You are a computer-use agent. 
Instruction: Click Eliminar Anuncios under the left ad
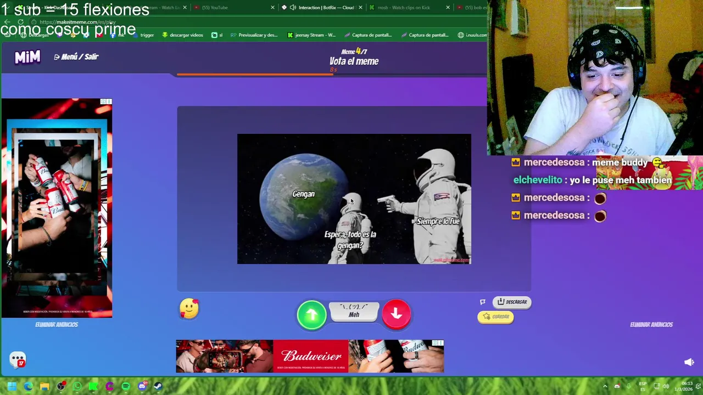[x=57, y=324]
